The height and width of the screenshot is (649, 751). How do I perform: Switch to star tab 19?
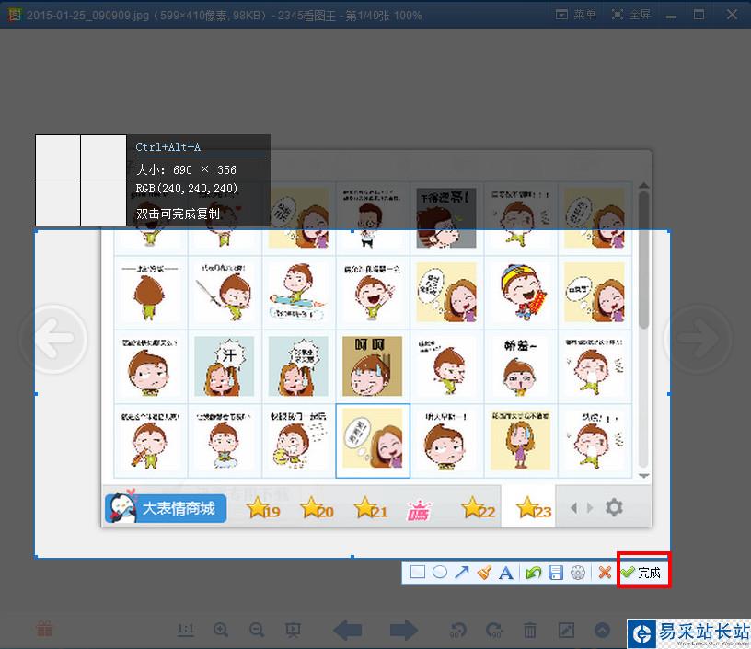pyautogui.click(x=263, y=508)
